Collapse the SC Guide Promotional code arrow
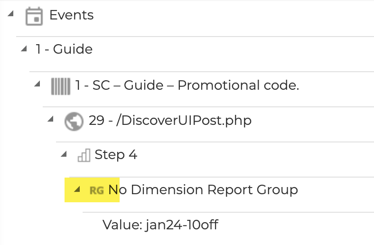 [x=37, y=84]
